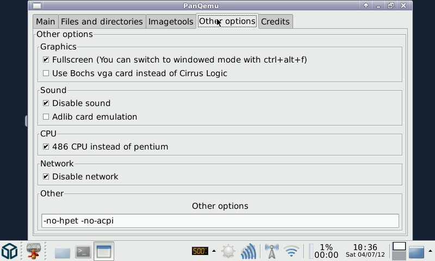Open the screen brightness sun icon

click(228, 251)
